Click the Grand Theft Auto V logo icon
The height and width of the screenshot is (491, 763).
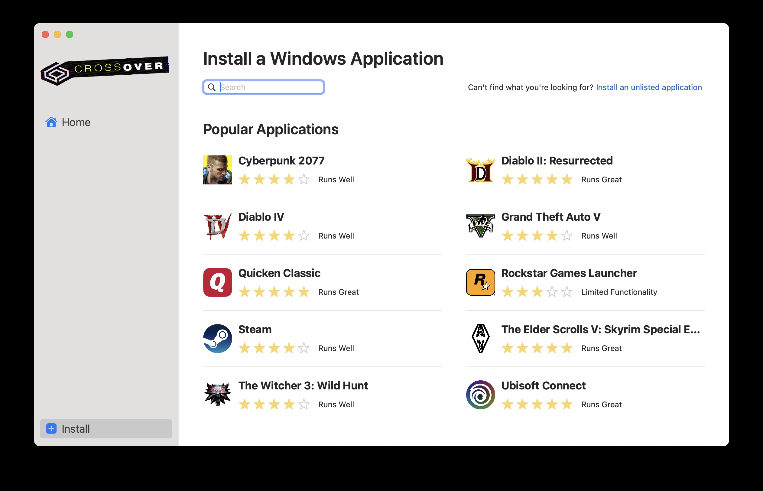[x=480, y=226]
